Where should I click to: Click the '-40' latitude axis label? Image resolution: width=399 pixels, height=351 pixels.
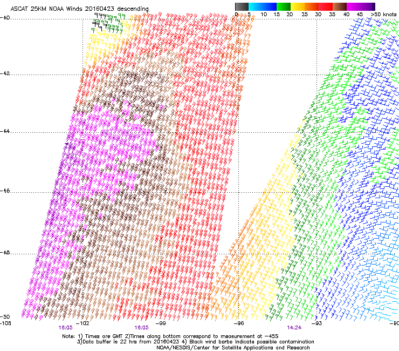pyautogui.click(x=5, y=18)
